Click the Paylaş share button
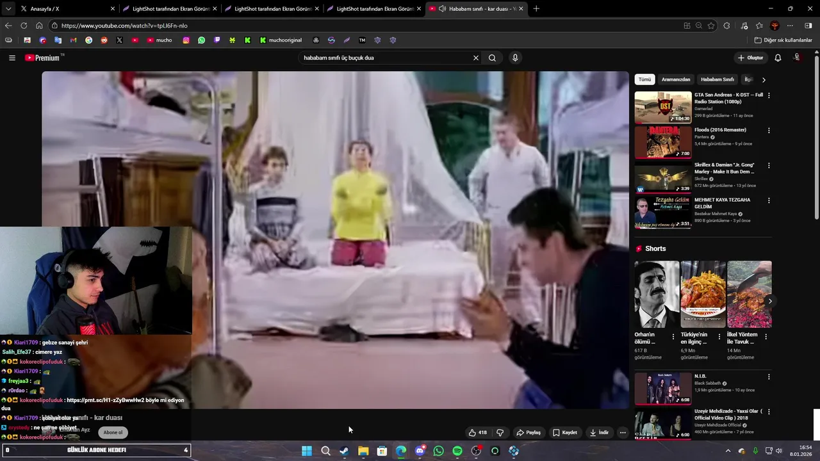Screen dimensions: 820x461 [x=529, y=432]
